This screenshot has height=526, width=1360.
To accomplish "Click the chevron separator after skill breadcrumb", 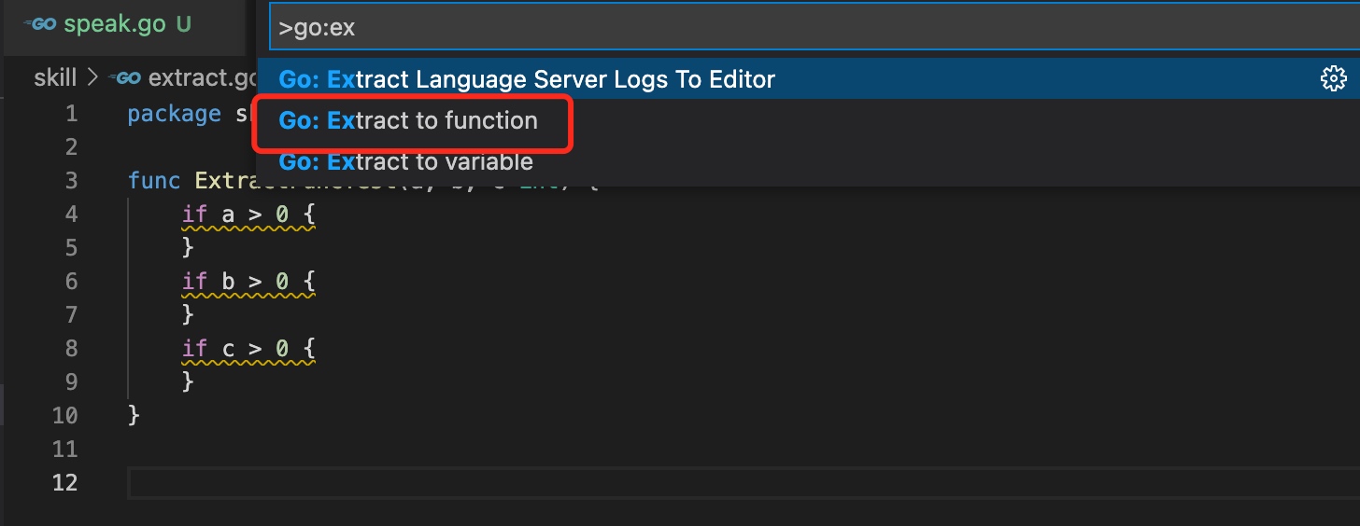I will tap(92, 78).
